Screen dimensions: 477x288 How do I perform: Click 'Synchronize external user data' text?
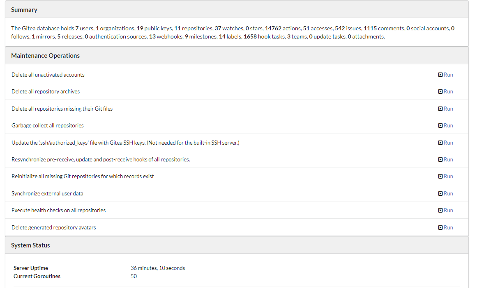tap(47, 194)
